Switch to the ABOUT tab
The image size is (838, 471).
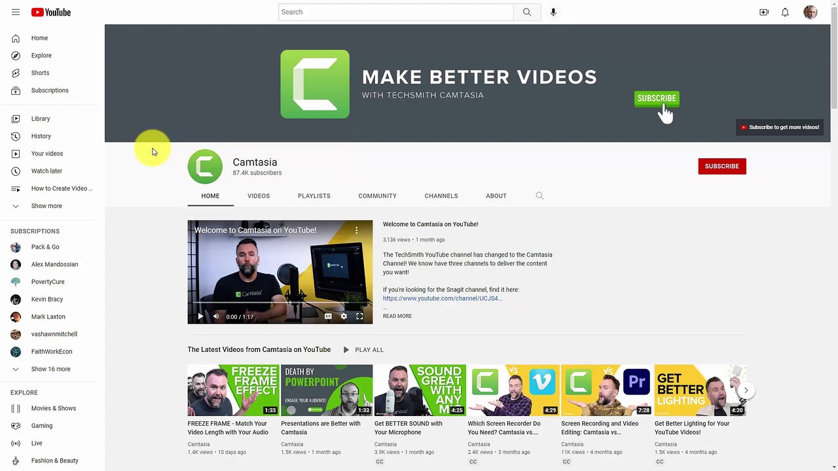pos(496,196)
